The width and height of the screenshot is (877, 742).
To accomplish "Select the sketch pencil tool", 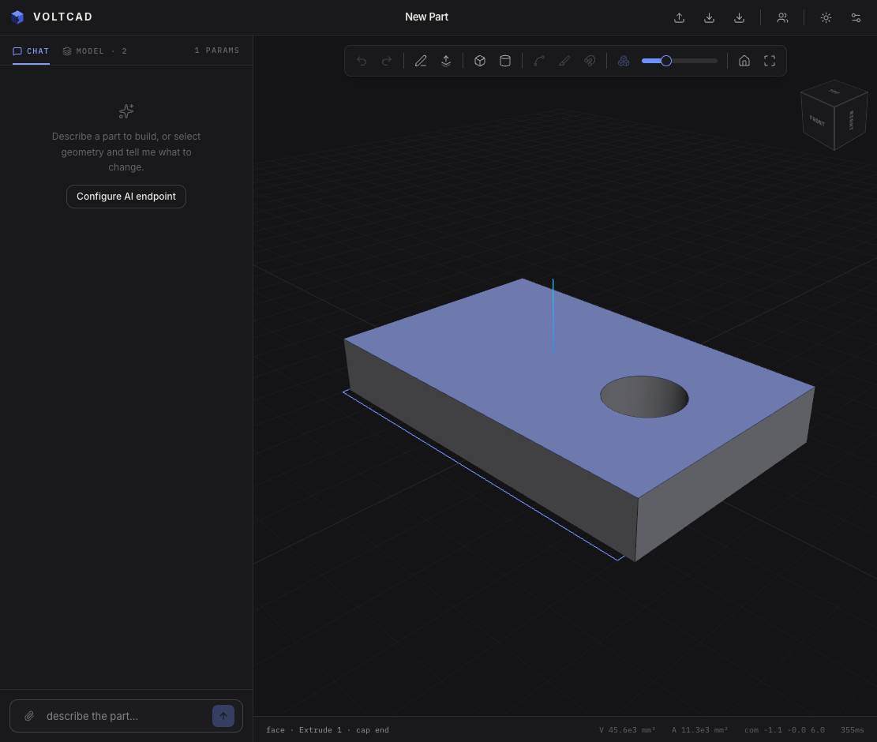I will pos(421,61).
